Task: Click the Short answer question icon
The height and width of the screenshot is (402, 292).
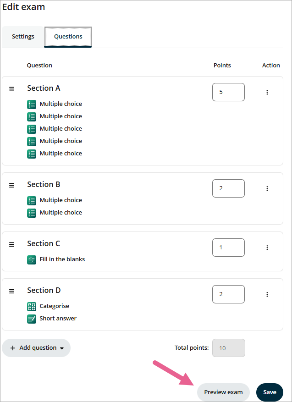Action: click(x=32, y=319)
